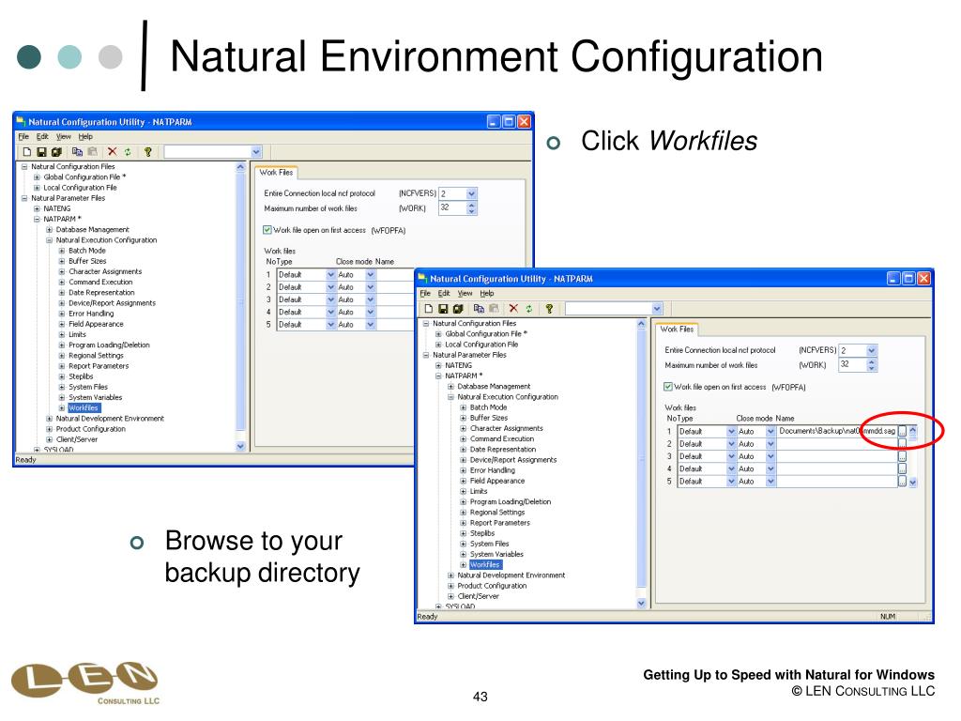Open Close mode dropdown for row 2, front window
This screenshot has width=961, height=721.
pos(771,443)
